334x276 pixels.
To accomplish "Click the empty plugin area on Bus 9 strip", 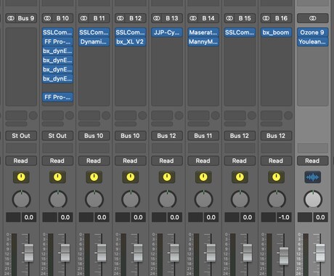I will pos(21,67).
